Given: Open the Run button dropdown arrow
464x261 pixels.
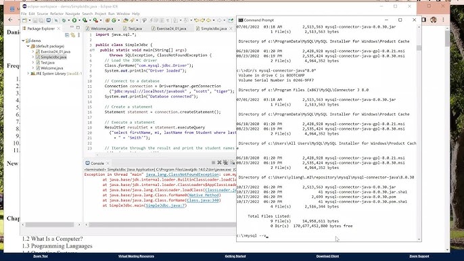Looking at the screenshot, I should click(79, 20).
